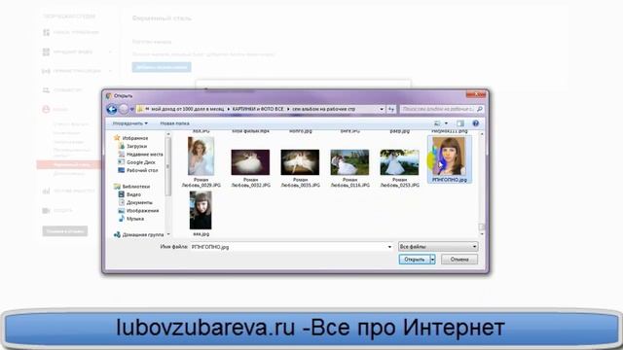Close the Открыть dialog
This screenshot has width=623, height=350.
(476, 94)
